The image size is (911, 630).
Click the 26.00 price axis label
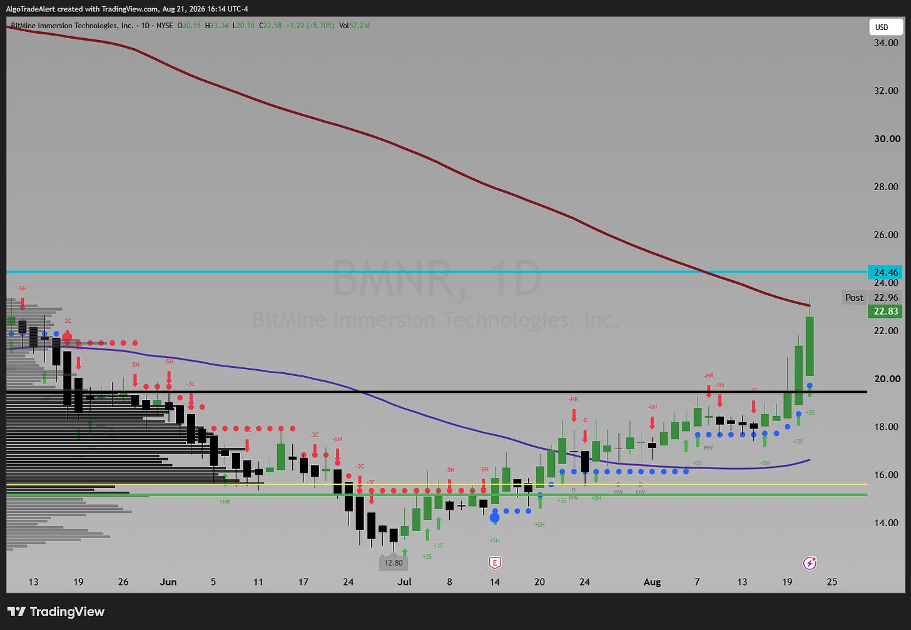click(x=886, y=235)
